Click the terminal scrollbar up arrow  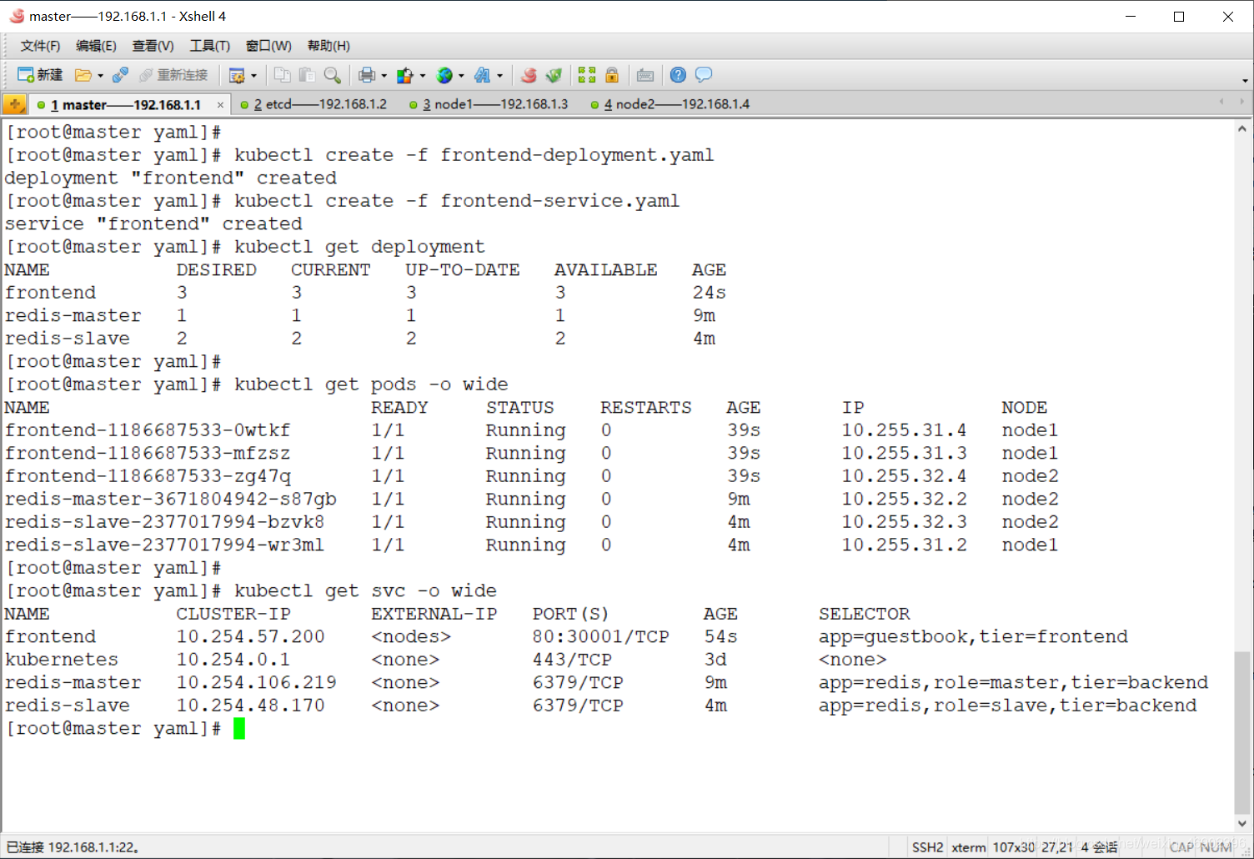click(x=1242, y=129)
